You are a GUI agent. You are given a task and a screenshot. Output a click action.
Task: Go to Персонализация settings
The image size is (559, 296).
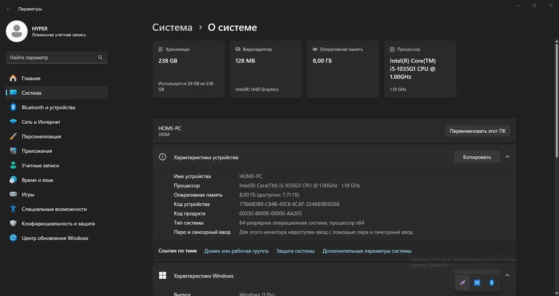(x=41, y=137)
